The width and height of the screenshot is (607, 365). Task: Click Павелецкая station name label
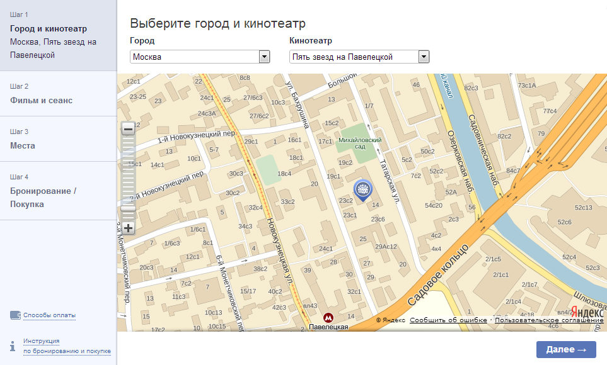tap(328, 327)
